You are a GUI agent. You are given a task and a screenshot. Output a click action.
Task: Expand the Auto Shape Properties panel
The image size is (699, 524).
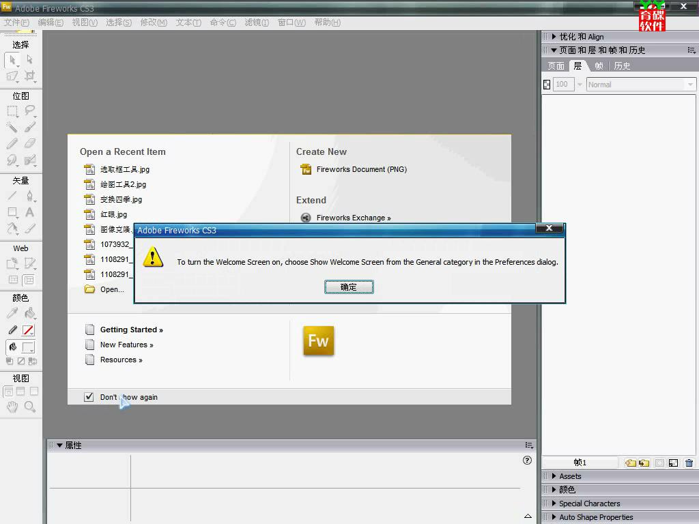[x=554, y=517]
